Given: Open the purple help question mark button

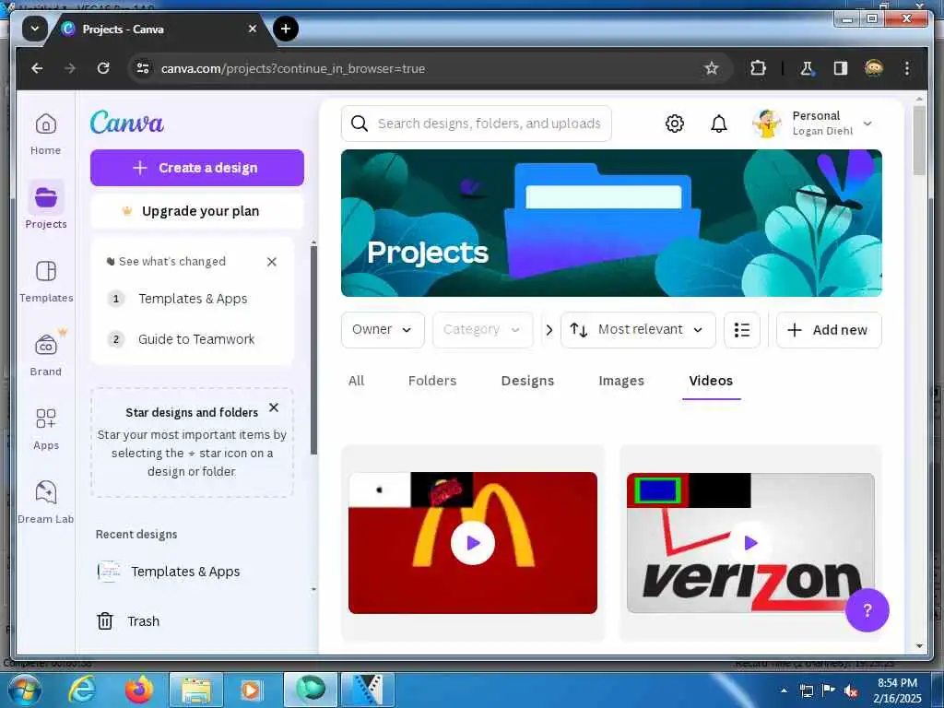Looking at the screenshot, I should (867, 610).
